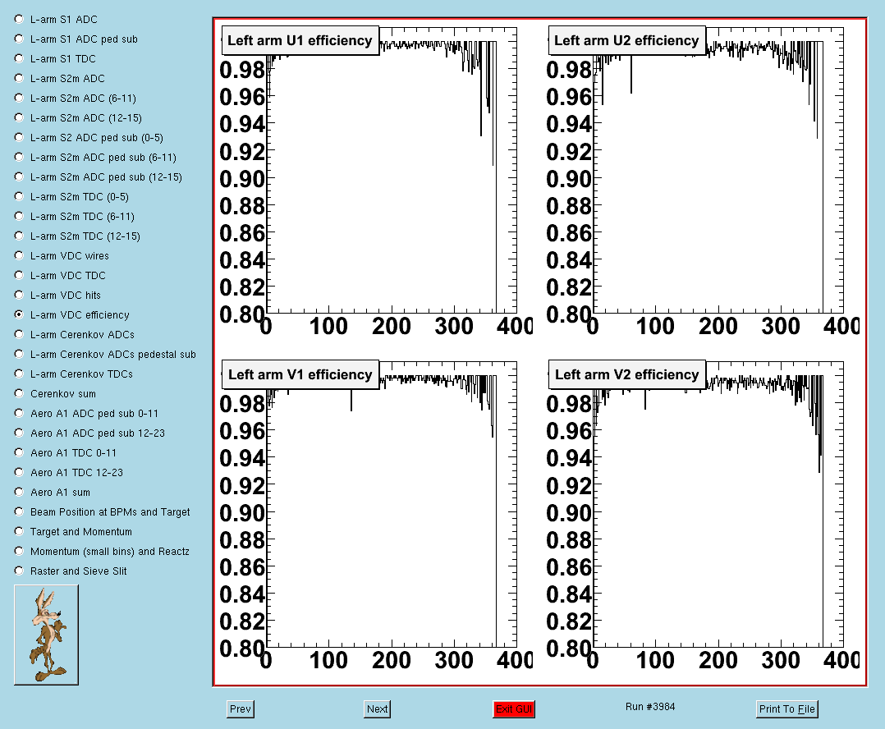885x729 pixels.
Task: Select Aero A1 TDC 12-23
Action: click(x=19, y=472)
